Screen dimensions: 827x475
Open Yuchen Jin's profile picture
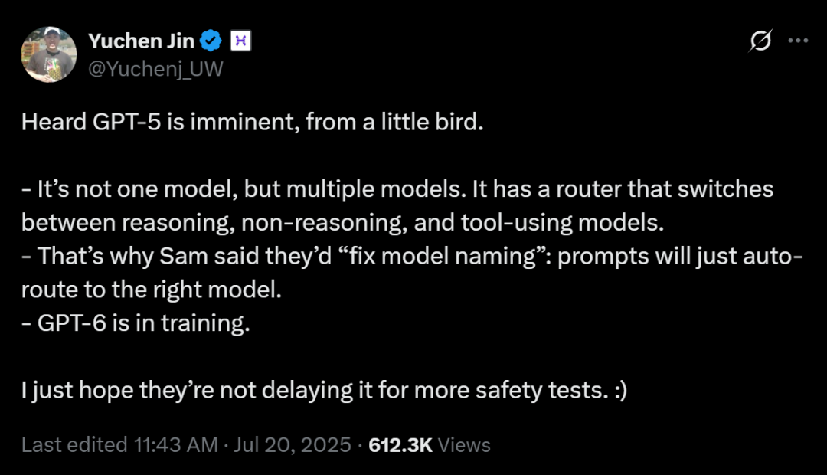[x=48, y=54]
